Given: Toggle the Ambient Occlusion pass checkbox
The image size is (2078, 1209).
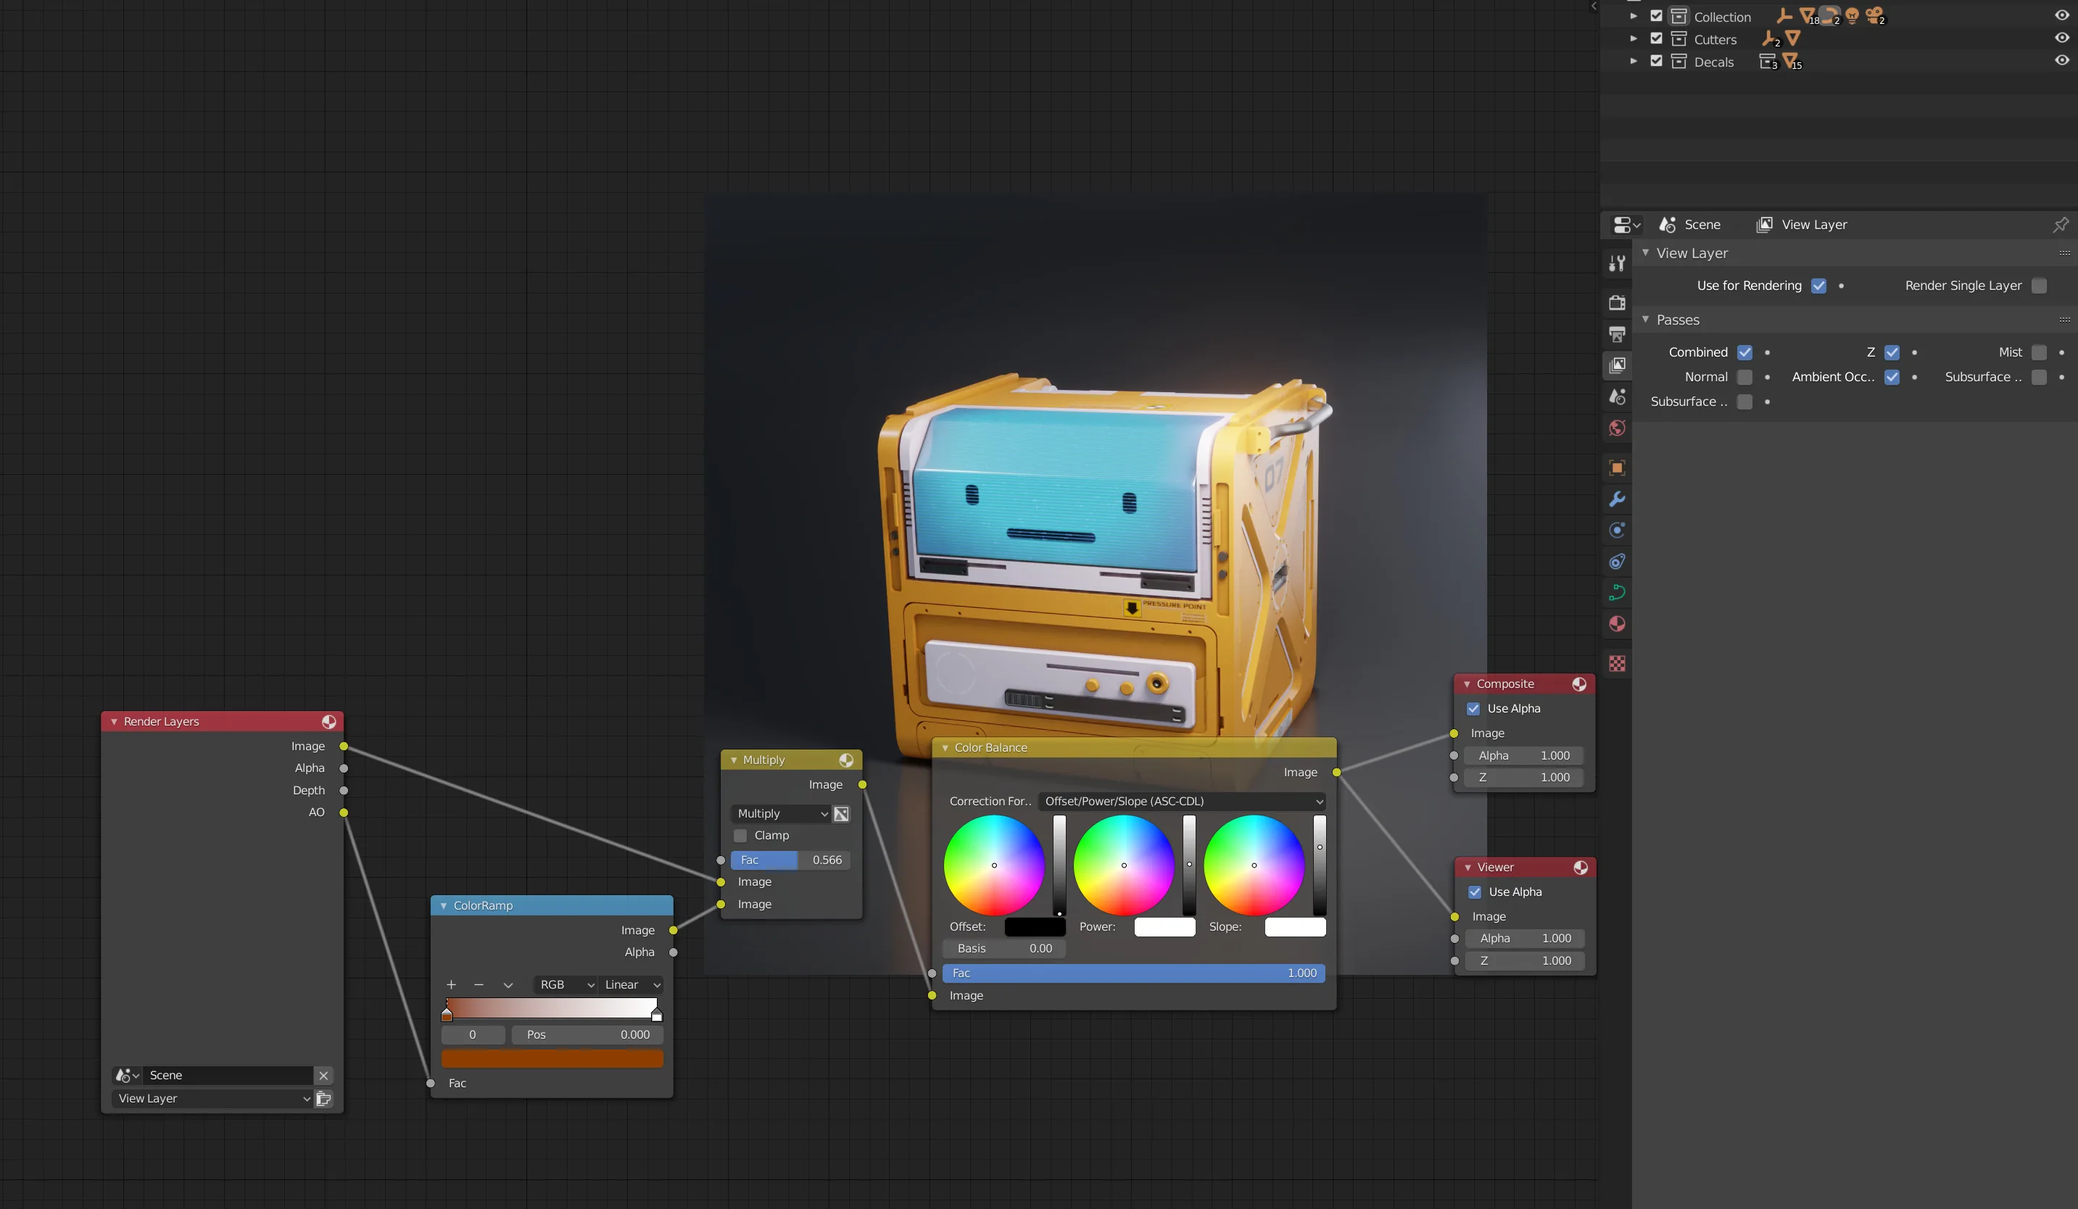Looking at the screenshot, I should tap(1892, 378).
